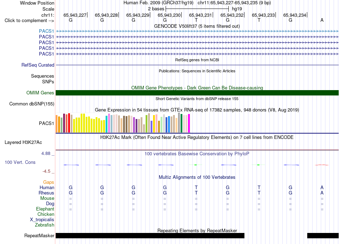Open OMIM Genes track settings label
This screenshot has height=244, width=339.
tap(40, 93)
